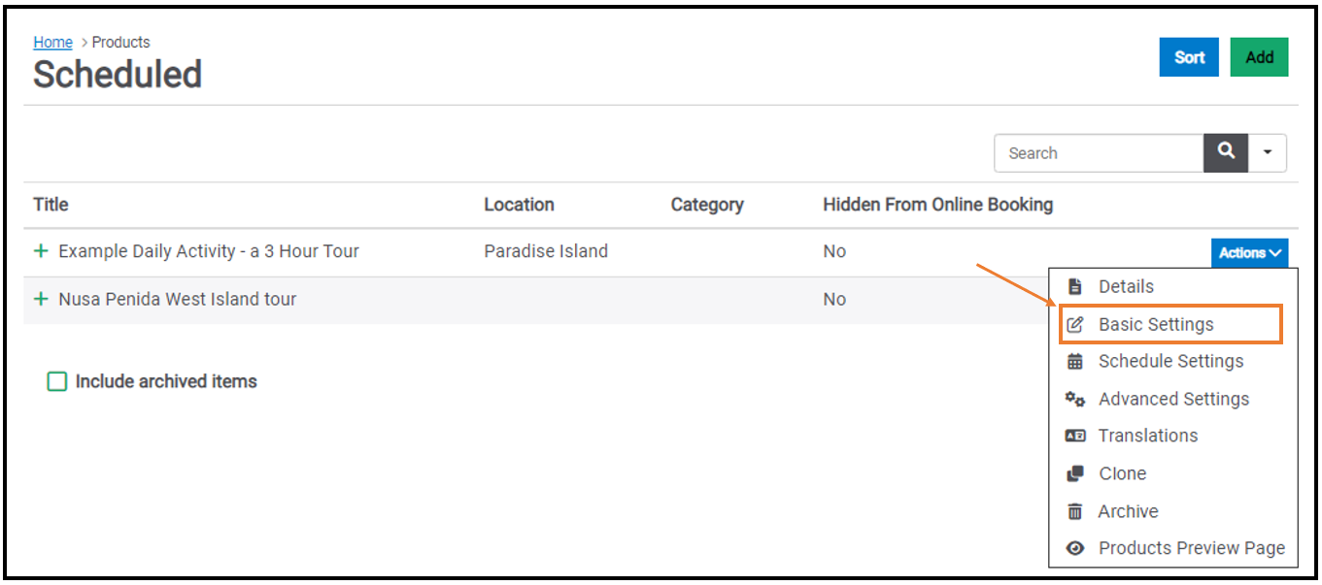Image resolution: width=1322 pixels, height=585 pixels.
Task: Click the Clone copy icon
Action: 1074,473
